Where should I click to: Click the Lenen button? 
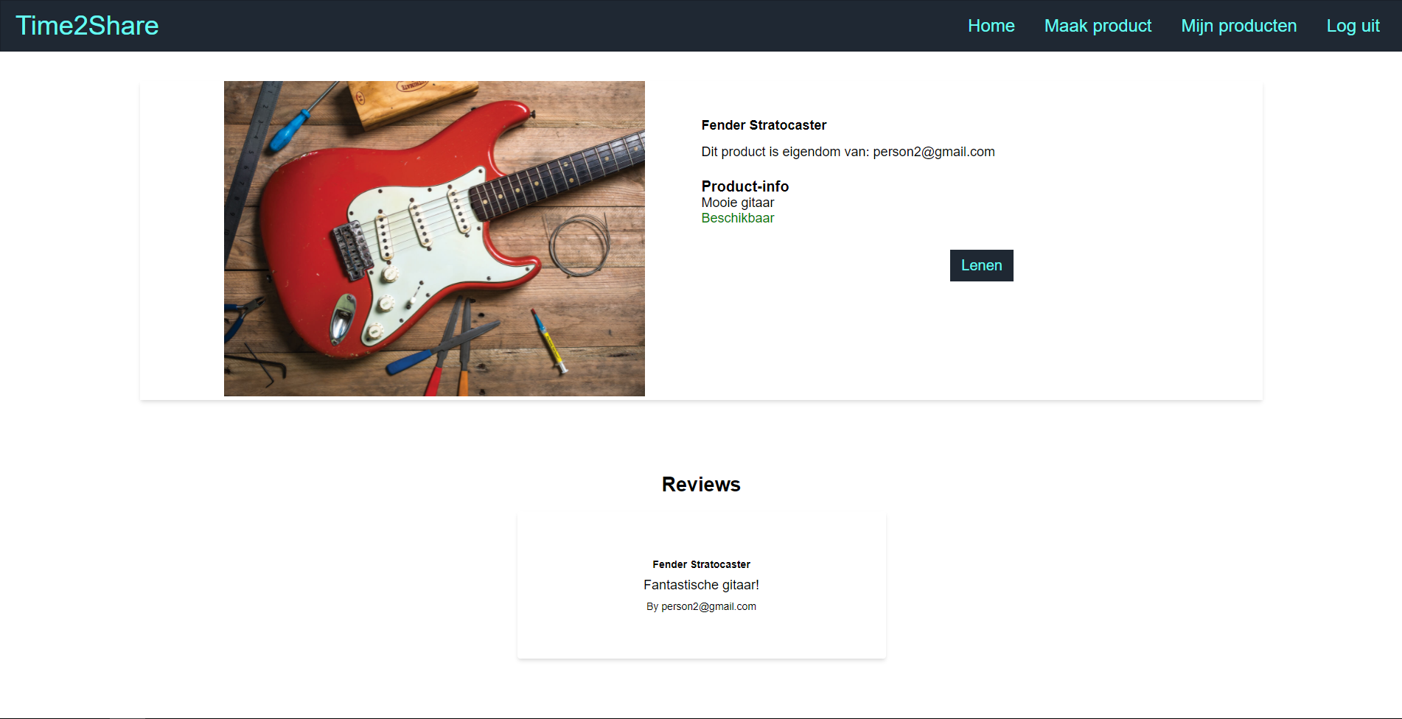[981, 265]
